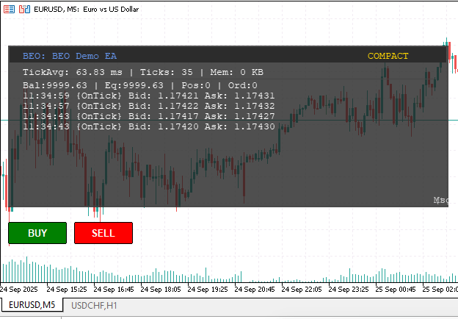458x319 pixels.
Task: Click the Bal:9999.63 balance value
Action: tap(55, 85)
